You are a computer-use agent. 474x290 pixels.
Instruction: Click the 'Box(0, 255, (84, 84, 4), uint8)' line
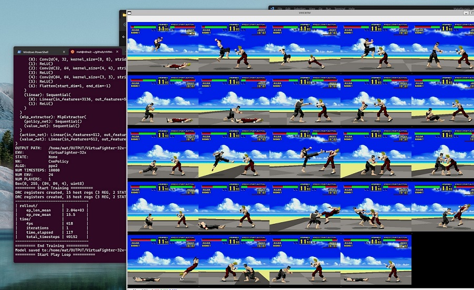coord(49,183)
